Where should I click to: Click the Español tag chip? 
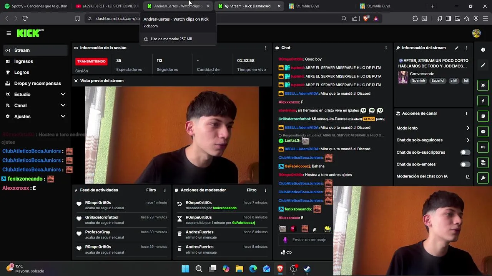438,80
